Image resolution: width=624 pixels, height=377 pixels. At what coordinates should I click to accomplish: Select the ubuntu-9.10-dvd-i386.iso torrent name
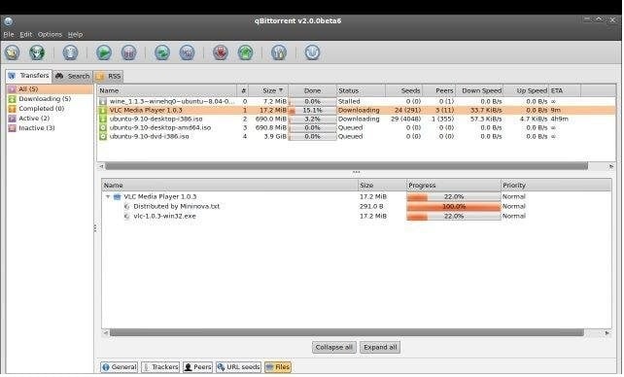coord(150,136)
